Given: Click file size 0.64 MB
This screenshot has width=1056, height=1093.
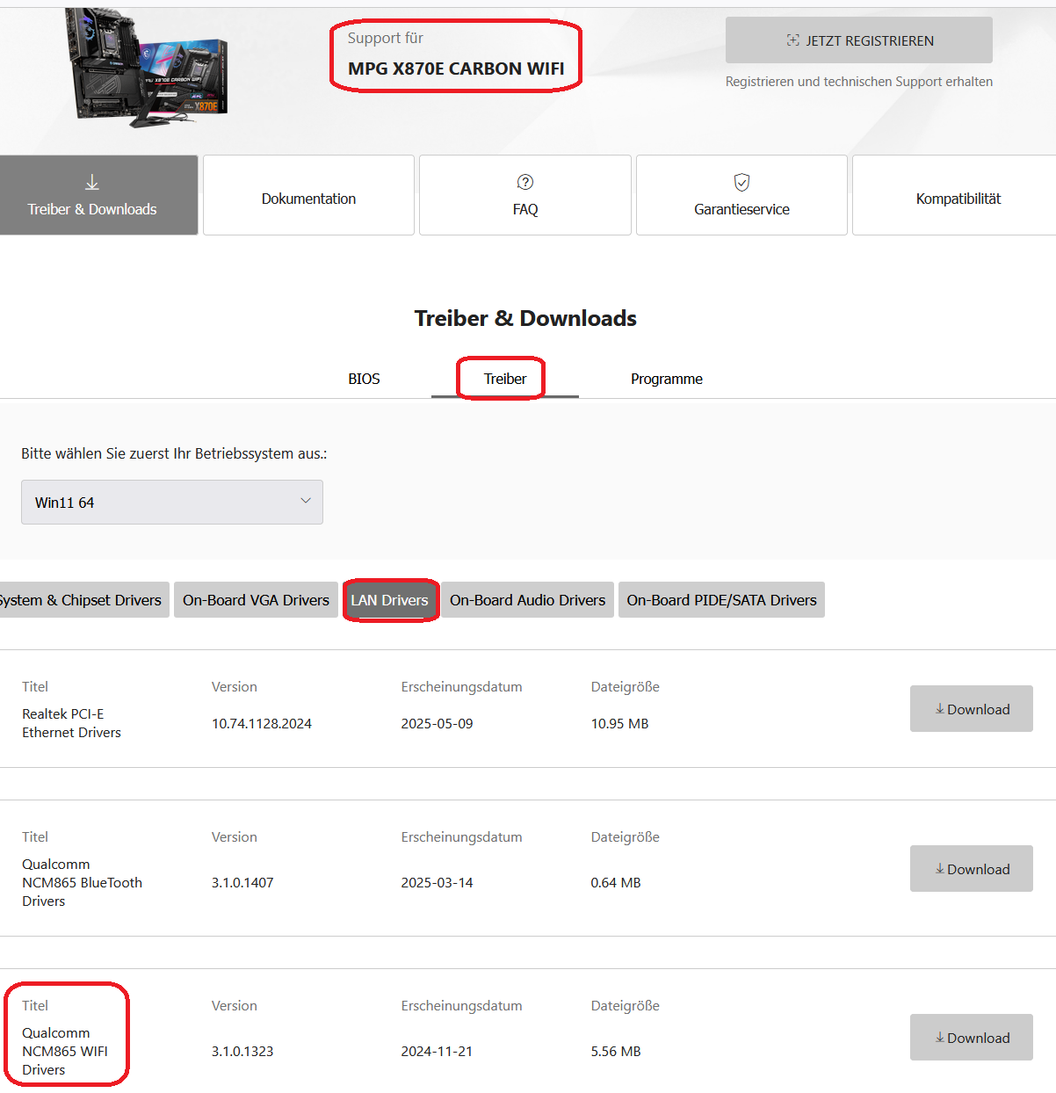Looking at the screenshot, I should [x=616, y=883].
